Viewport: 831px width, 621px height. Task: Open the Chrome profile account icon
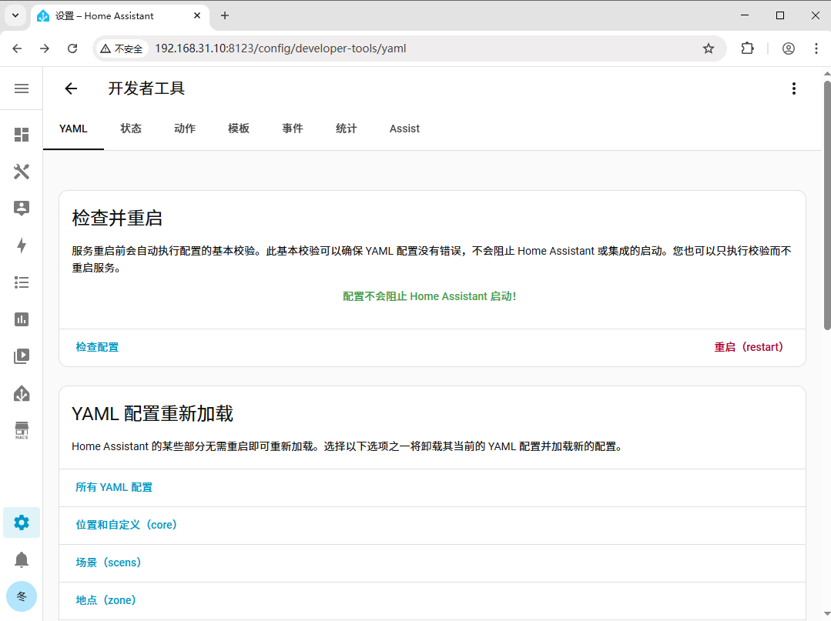(789, 48)
